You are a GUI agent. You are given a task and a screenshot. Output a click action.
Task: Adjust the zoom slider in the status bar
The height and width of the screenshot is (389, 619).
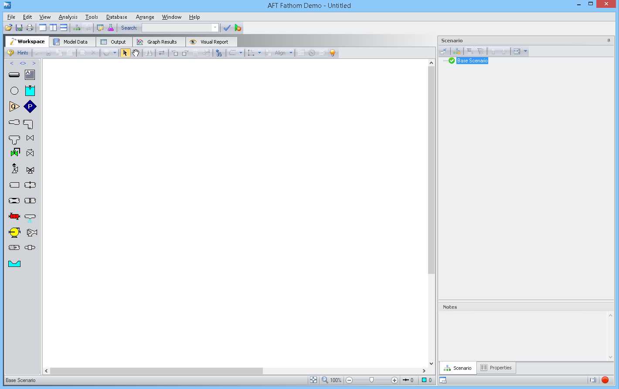[x=371, y=380]
